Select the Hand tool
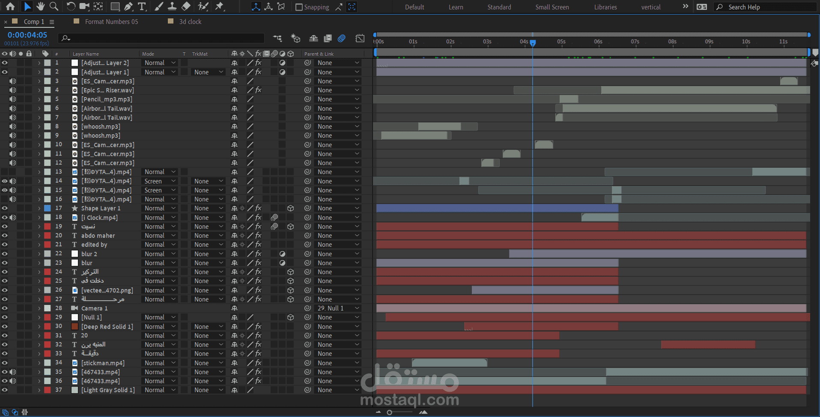Viewport: 820px width, 417px height. [41, 6]
